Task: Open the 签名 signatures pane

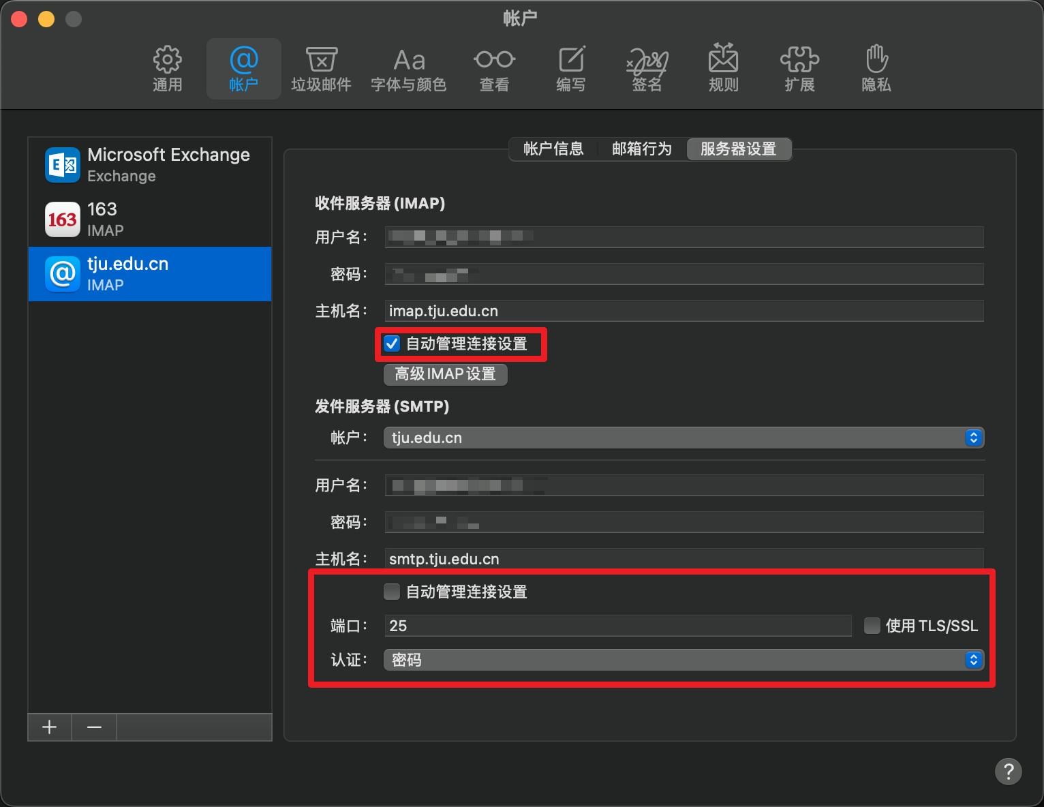Action: click(x=647, y=69)
